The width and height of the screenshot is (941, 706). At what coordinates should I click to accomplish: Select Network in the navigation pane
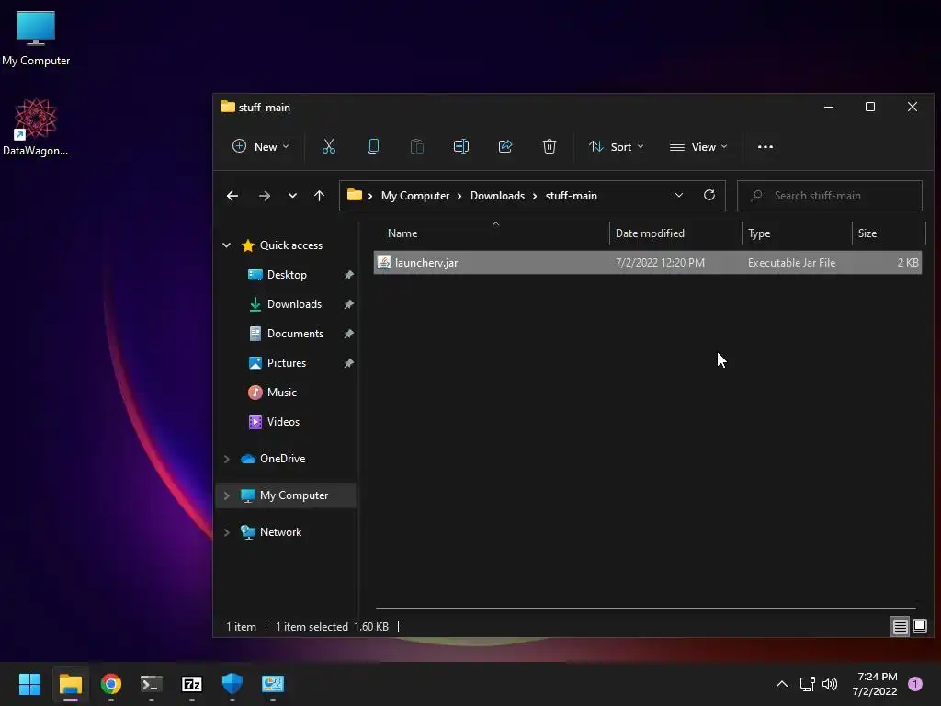click(x=280, y=532)
